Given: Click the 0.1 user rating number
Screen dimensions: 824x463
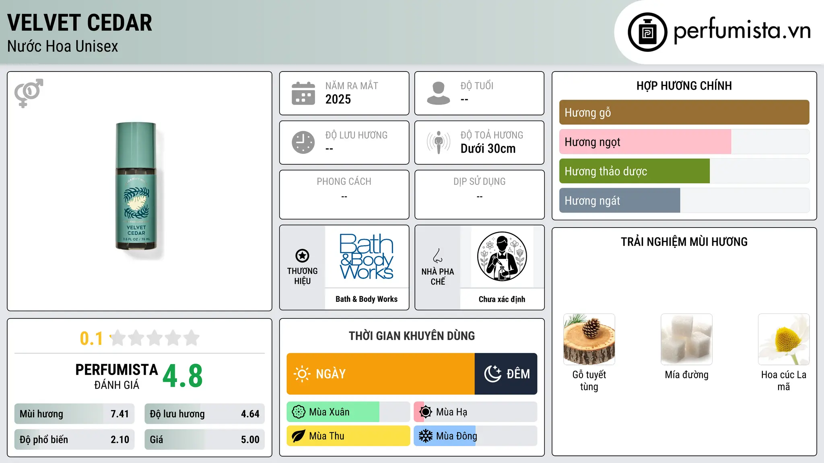Looking at the screenshot, I should [x=91, y=338].
